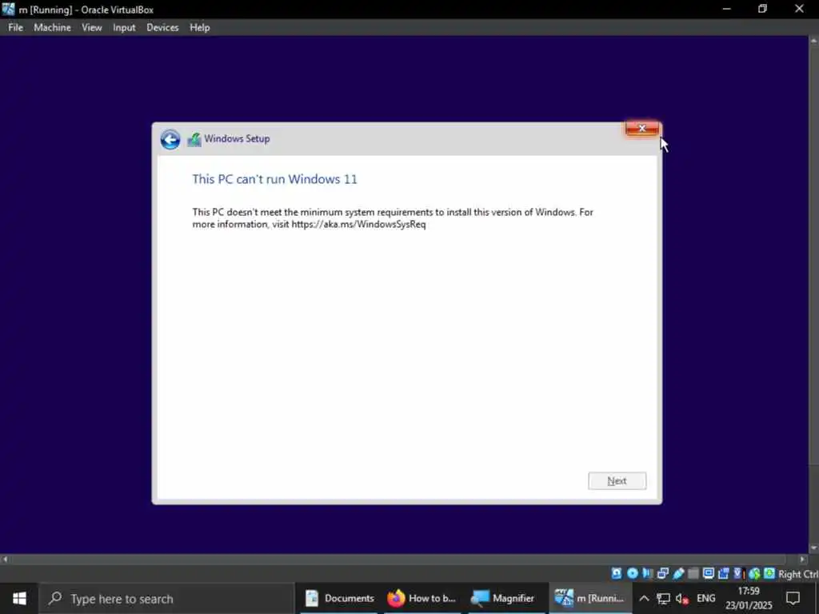Image resolution: width=819 pixels, height=614 pixels.
Task: Show hidden system tray icons
Action: 644,598
